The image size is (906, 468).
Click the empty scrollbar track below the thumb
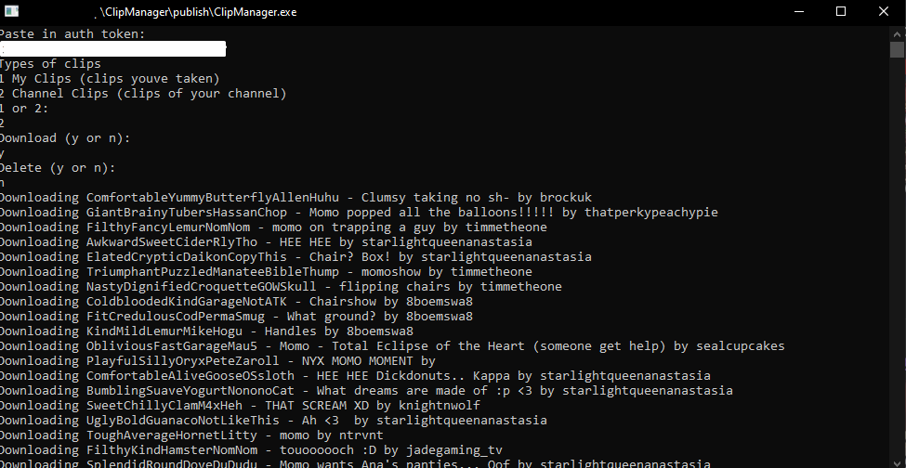point(898,260)
